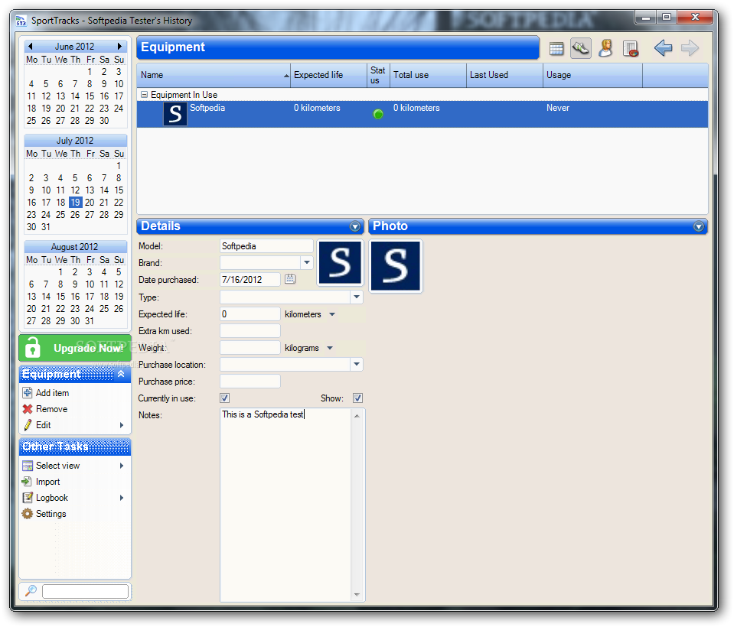Collapse the Equipment sidebar section

pyautogui.click(x=121, y=374)
